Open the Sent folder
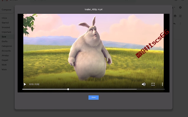This screenshot has height=117, width=188. tap(4, 37)
